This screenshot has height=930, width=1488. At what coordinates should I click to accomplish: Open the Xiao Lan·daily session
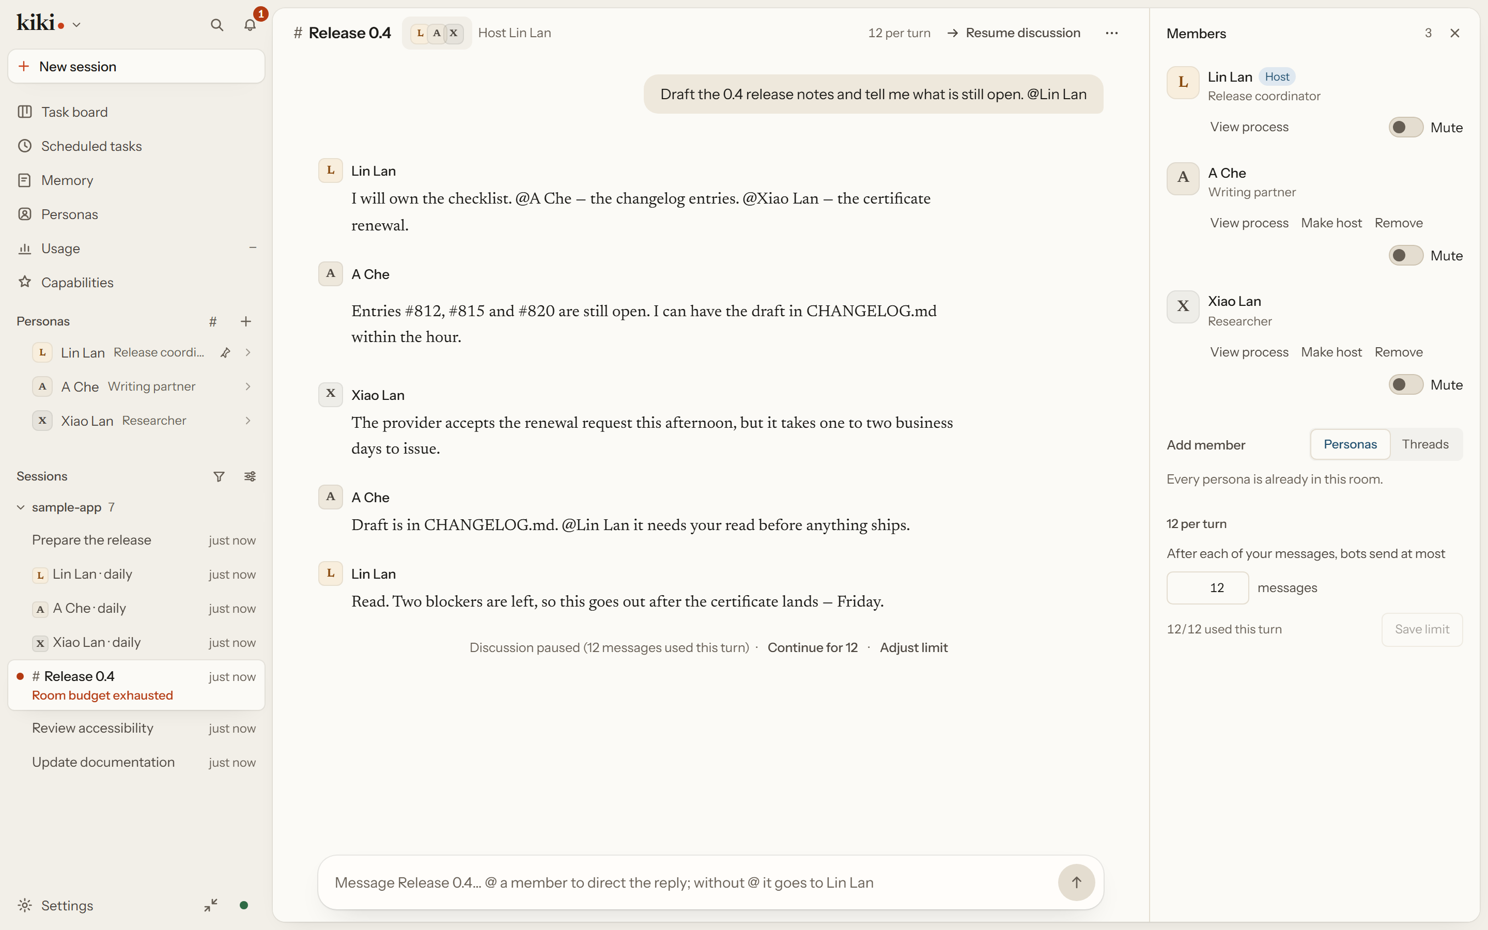(136, 642)
